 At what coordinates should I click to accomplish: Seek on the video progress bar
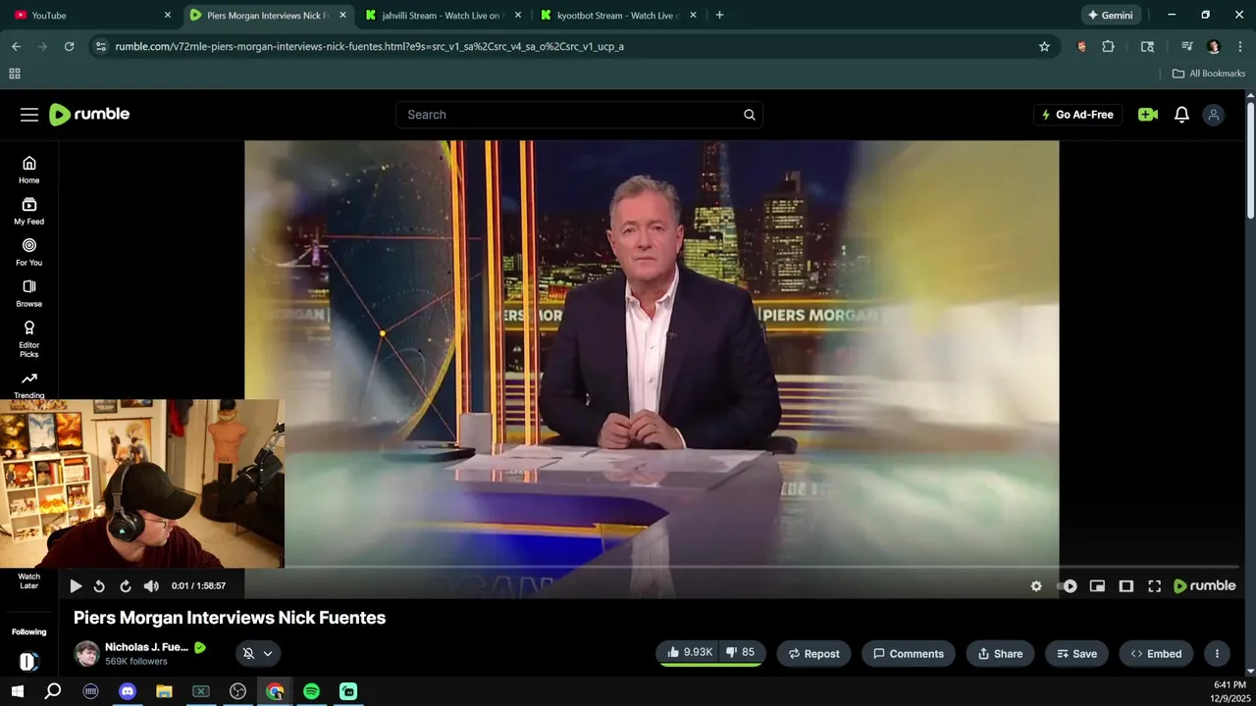click(652, 568)
